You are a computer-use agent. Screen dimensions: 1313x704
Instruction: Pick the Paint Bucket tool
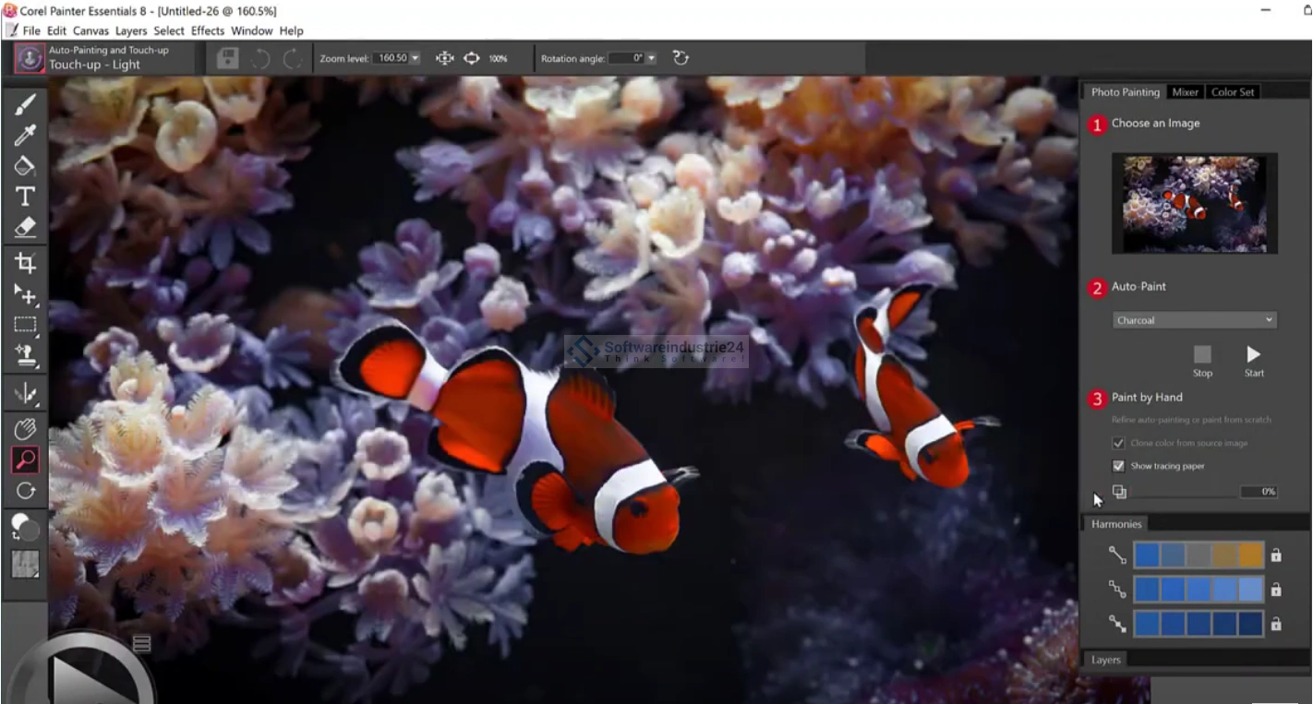pyautogui.click(x=25, y=166)
